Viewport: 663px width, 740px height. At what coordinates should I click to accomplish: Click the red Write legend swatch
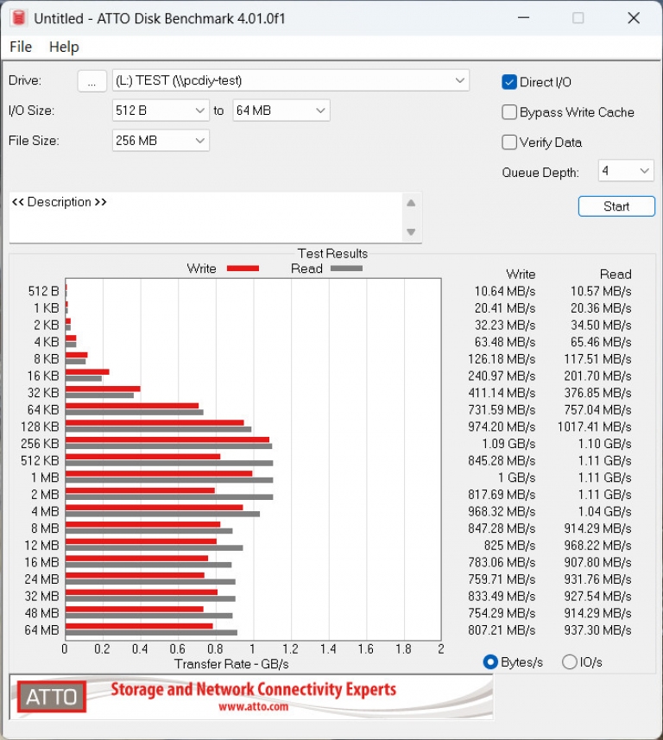[x=243, y=269]
